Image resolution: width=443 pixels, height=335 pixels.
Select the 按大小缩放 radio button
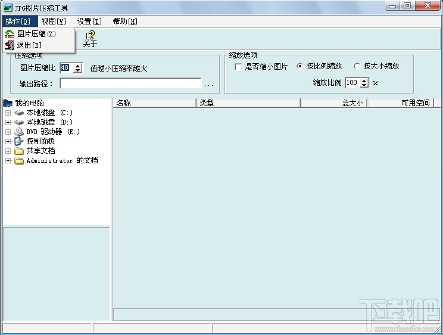[357, 66]
